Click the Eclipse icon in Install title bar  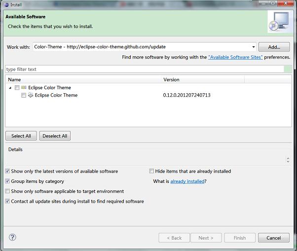pos(6,4)
